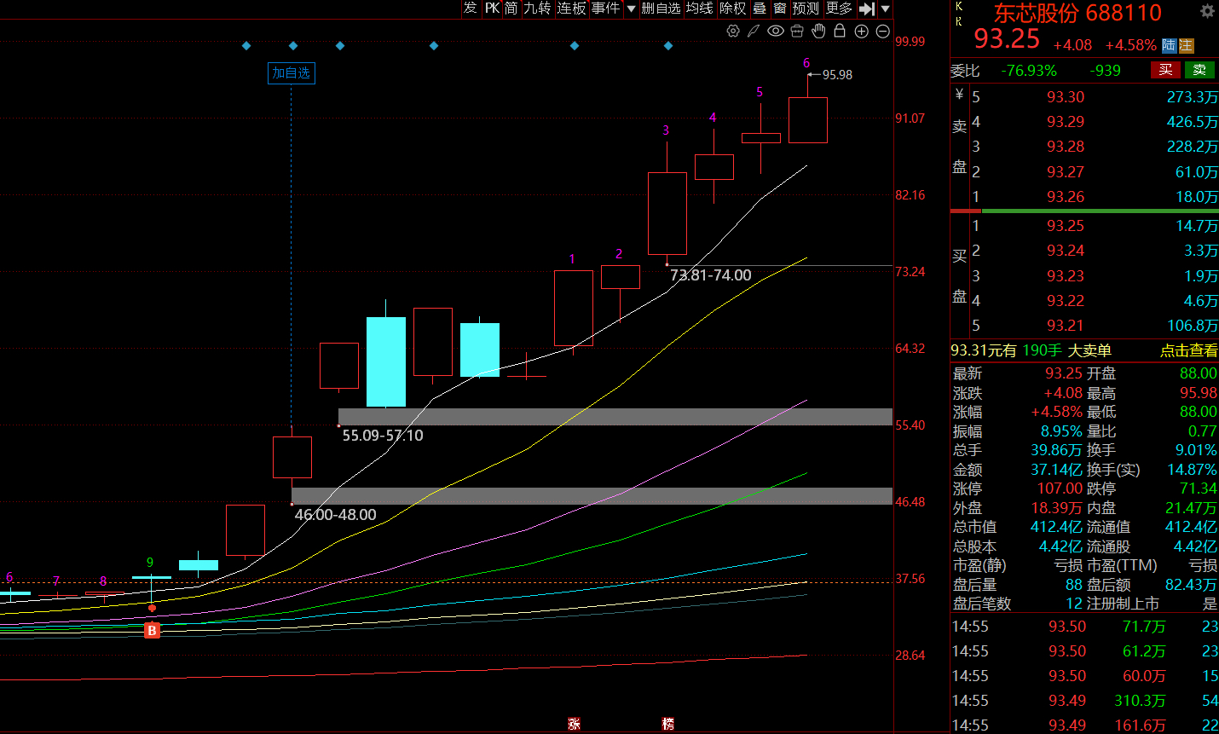Zoom out with the minus icon

[x=883, y=32]
